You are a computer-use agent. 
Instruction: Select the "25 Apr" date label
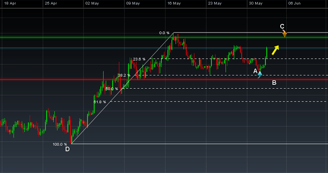pyautogui.click(x=51, y=3)
